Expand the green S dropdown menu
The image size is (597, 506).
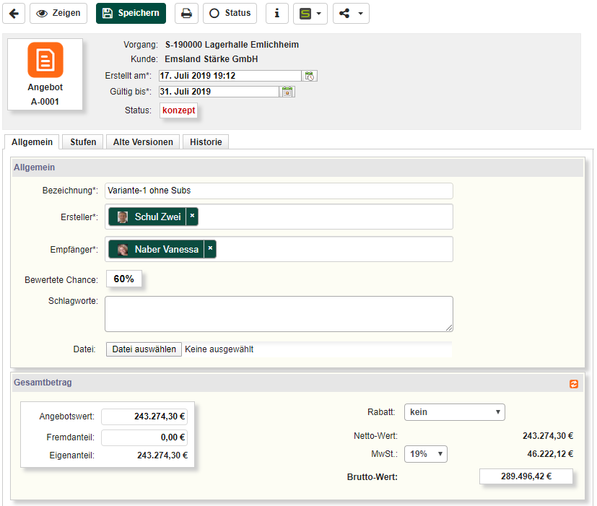tap(310, 13)
